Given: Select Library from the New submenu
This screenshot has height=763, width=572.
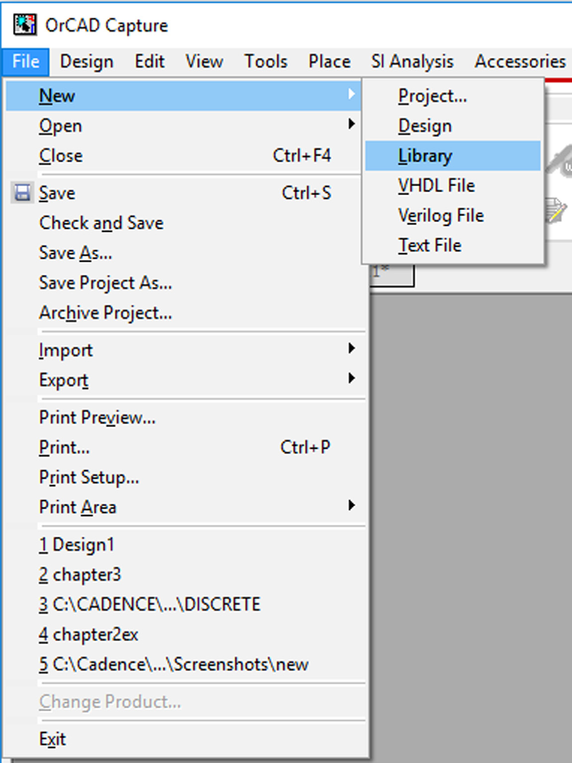Looking at the screenshot, I should click(425, 156).
